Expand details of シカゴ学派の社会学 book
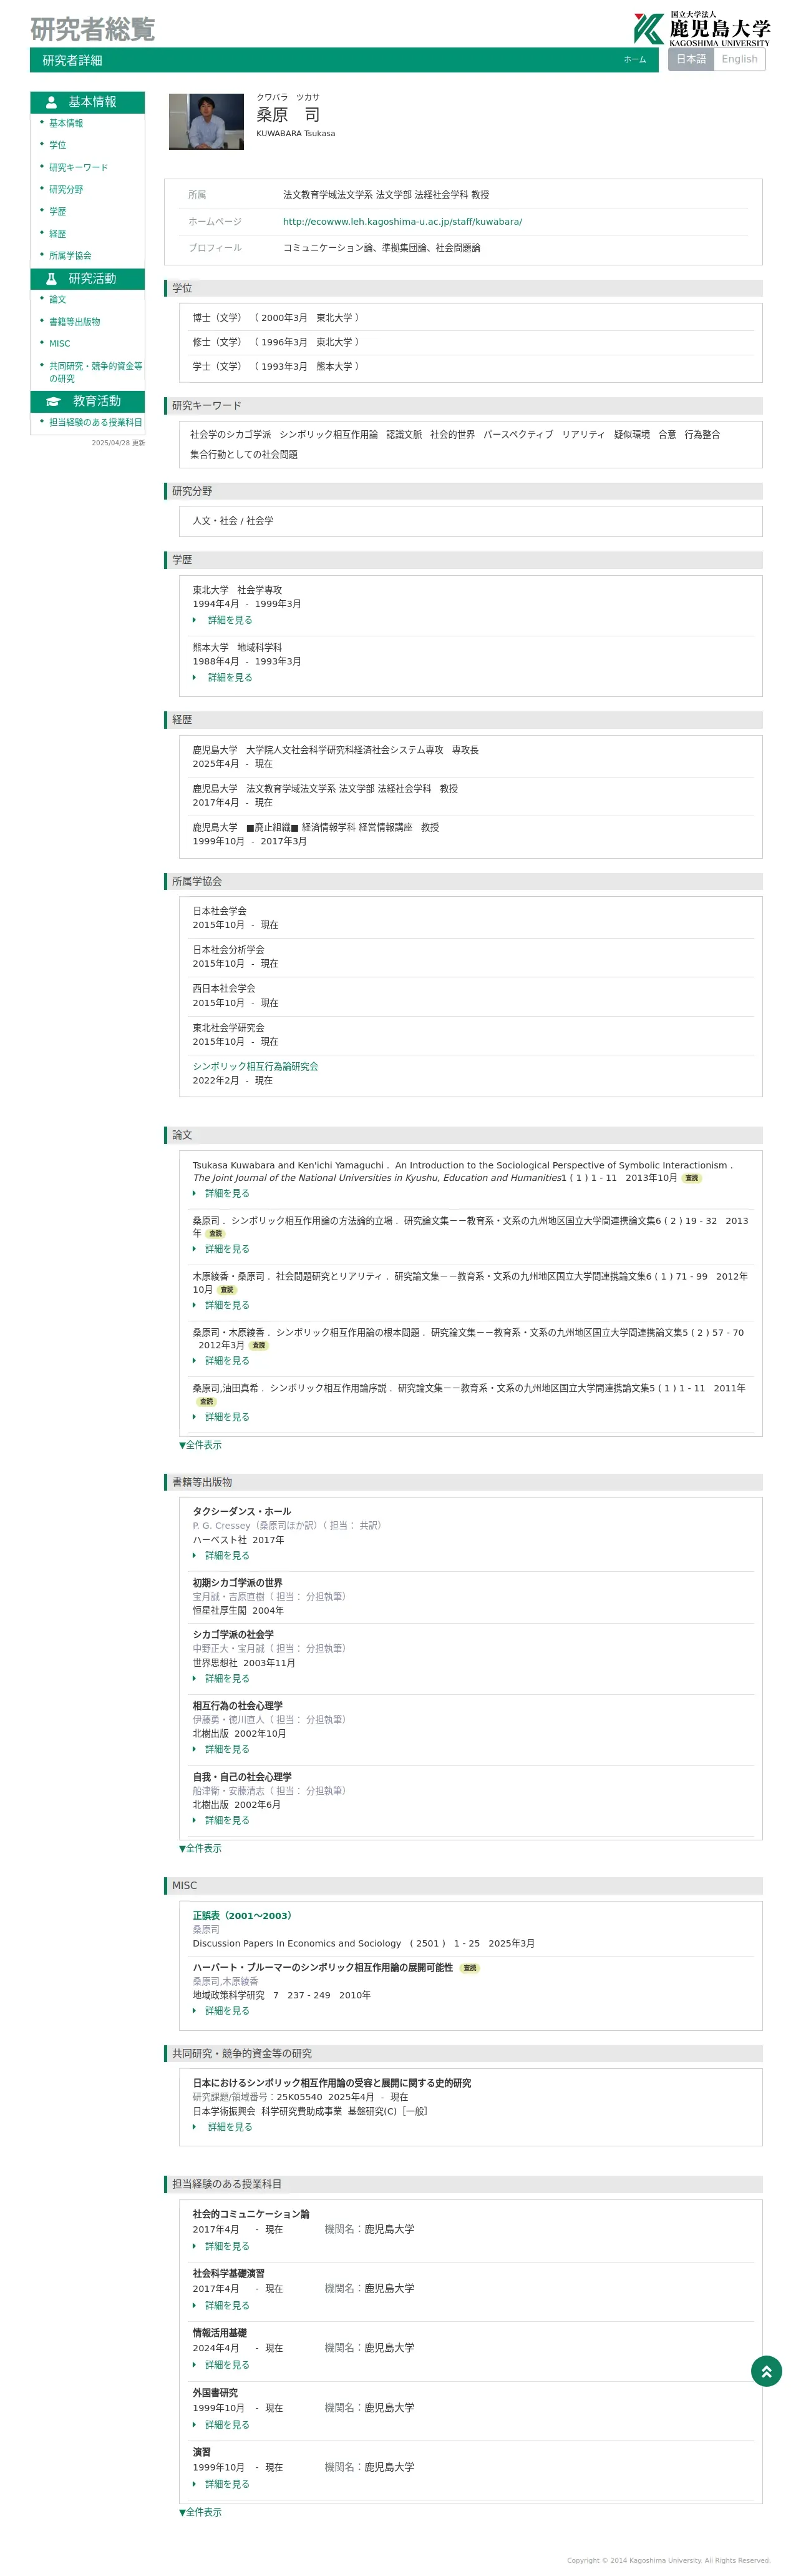This screenshot has height=2576, width=801. coord(228,1678)
